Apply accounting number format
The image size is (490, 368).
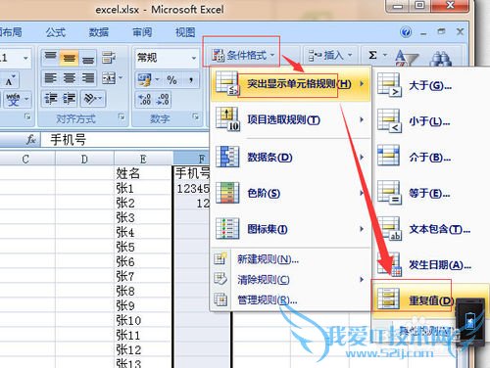click(x=144, y=79)
